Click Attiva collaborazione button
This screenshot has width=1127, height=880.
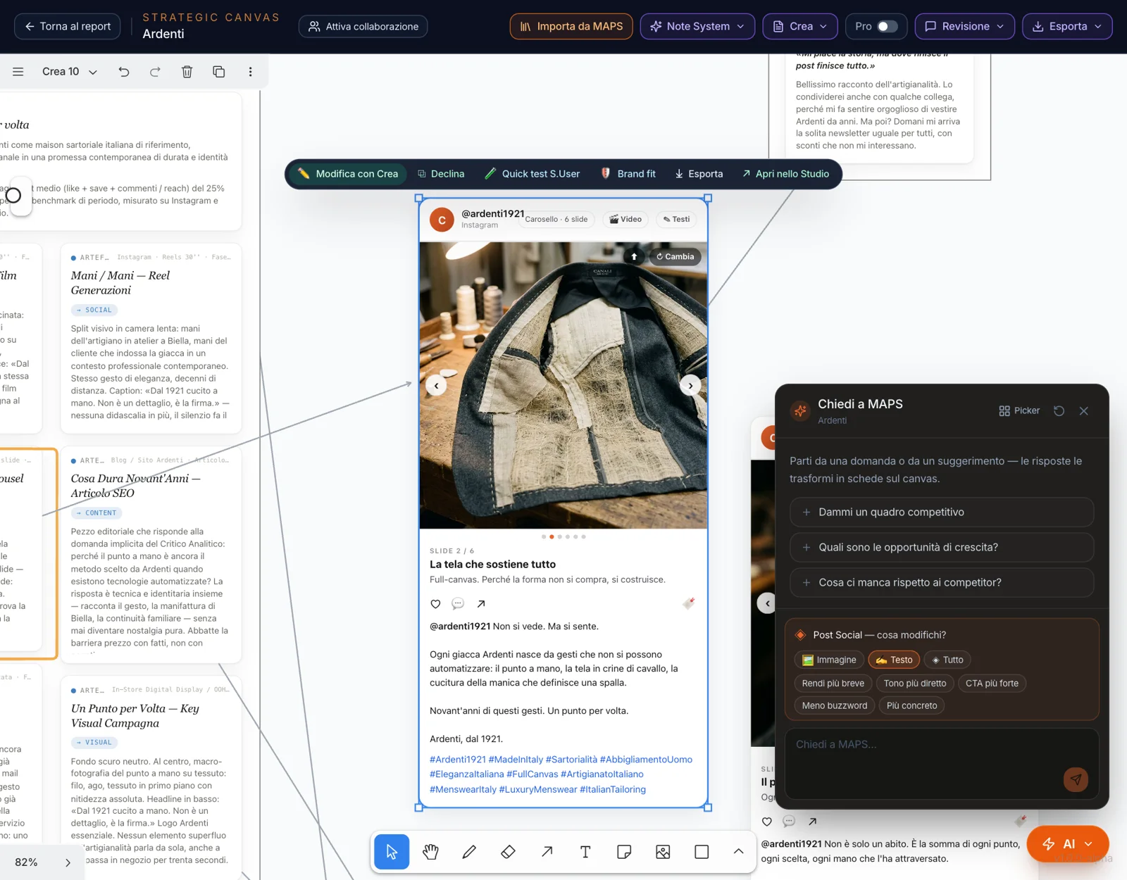tap(363, 26)
